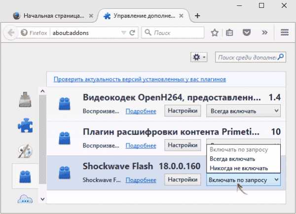
Task: Show more toolbar items via double chevron
Action: [264, 33]
